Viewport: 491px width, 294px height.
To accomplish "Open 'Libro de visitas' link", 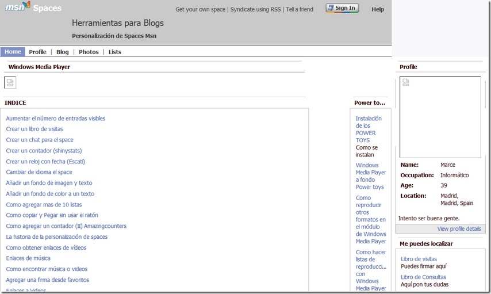I will 419,259.
